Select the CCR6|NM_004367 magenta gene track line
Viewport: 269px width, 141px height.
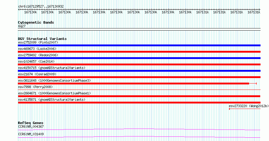coord(139,129)
